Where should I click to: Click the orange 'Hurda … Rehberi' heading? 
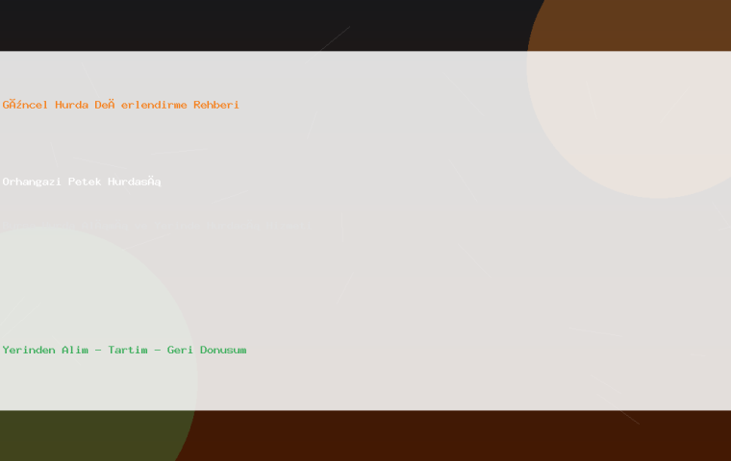pyautogui.click(x=121, y=105)
